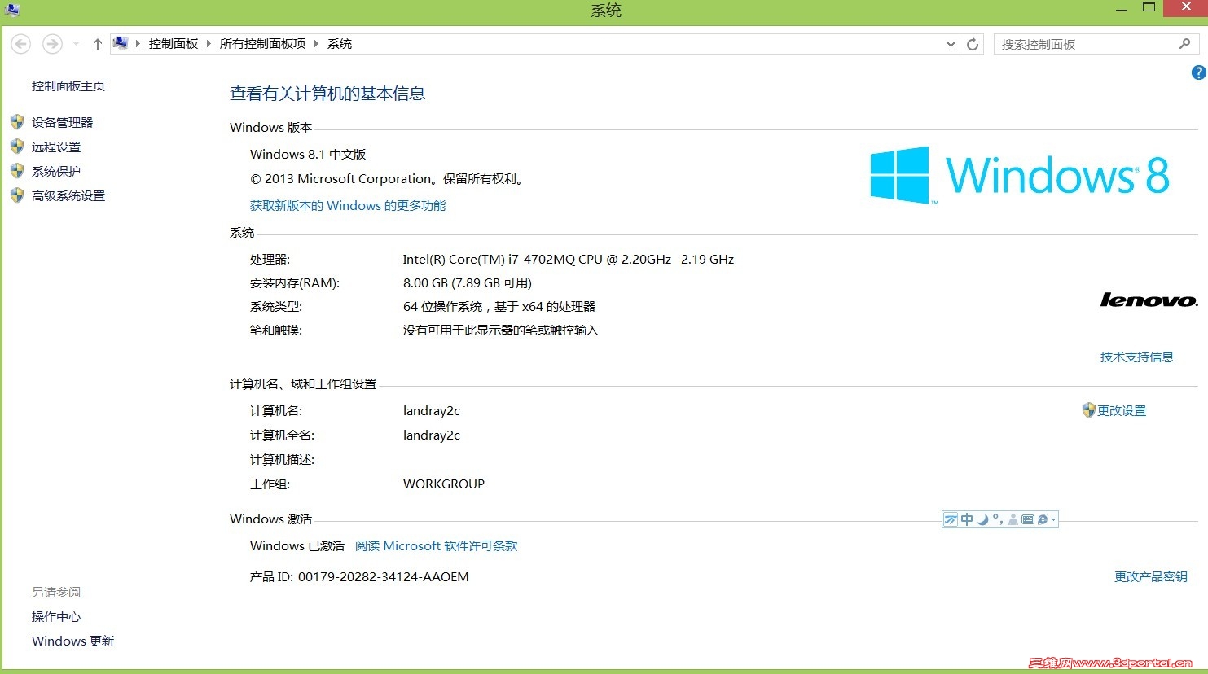Open 阅读 Microsoft 软件许可条款 link
The width and height of the screenshot is (1208, 674).
(437, 545)
